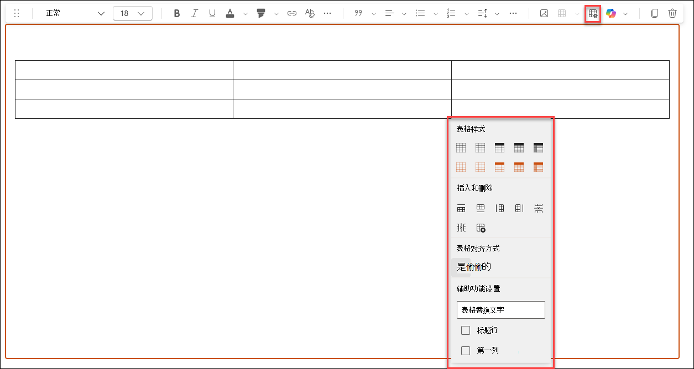
Task: Click the trash delete icon
Action: [x=672, y=13]
